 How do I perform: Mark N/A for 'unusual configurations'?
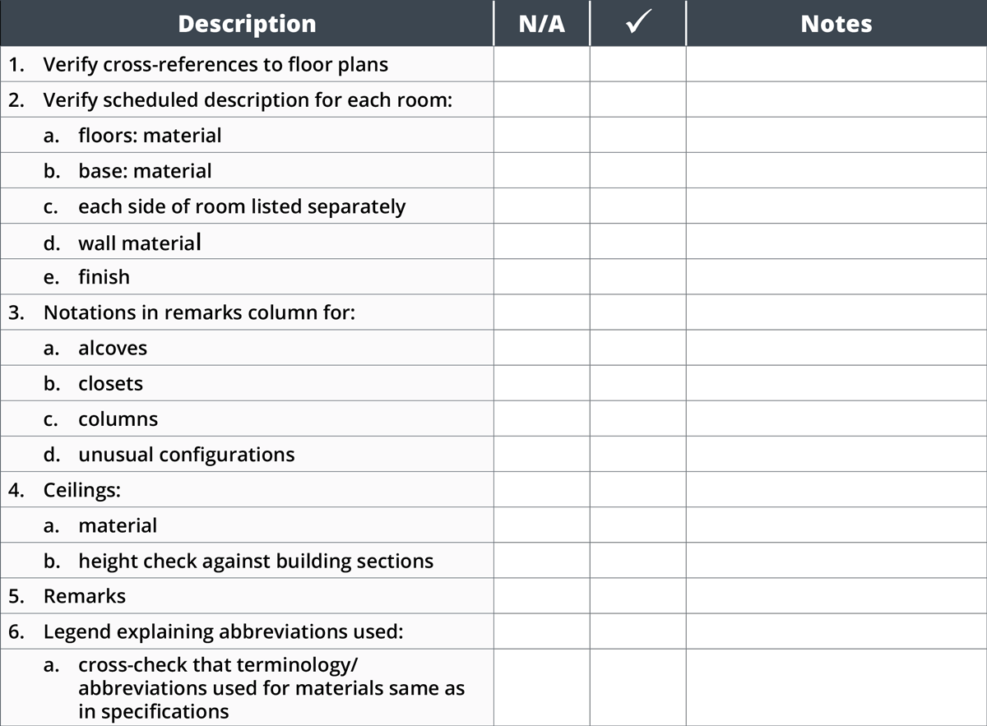[542, 454]
